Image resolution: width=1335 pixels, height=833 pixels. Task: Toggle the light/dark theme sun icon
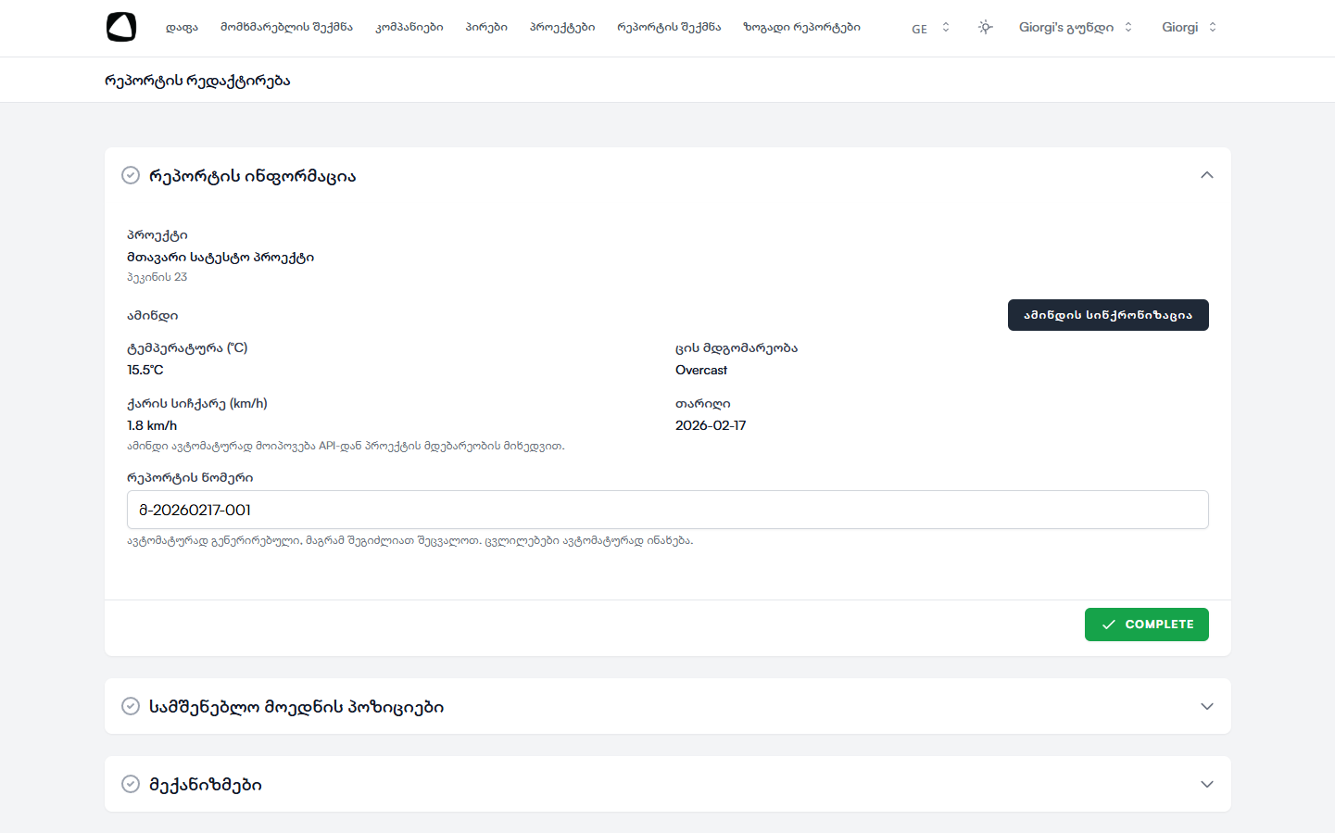(985, 28)
